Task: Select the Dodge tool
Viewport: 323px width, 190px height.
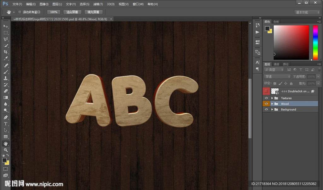Action: click(6, 110)
